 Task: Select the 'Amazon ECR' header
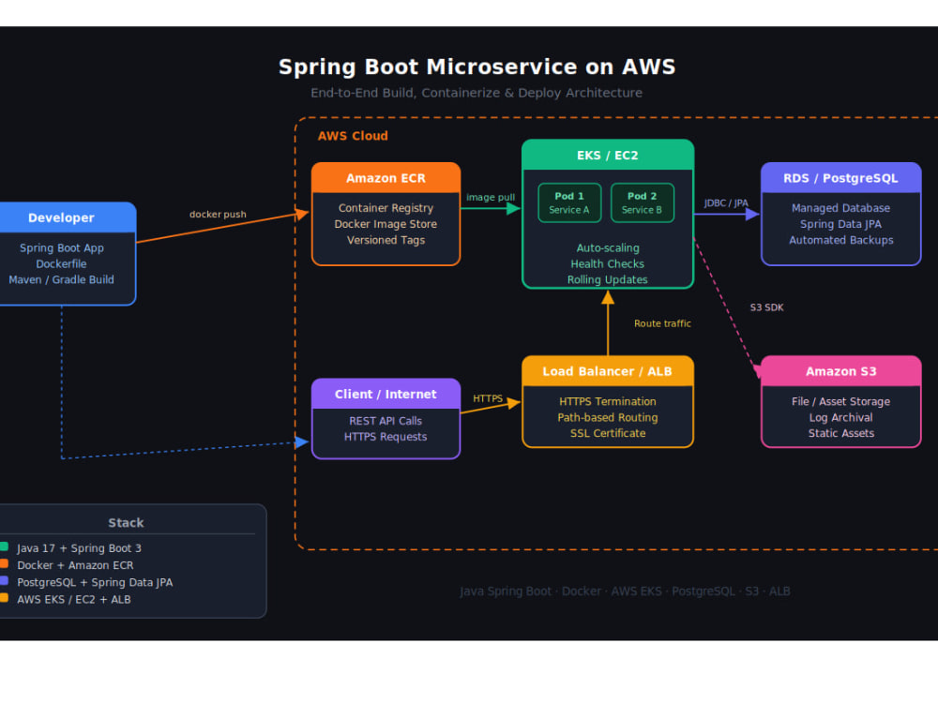(x=386, y=178)
